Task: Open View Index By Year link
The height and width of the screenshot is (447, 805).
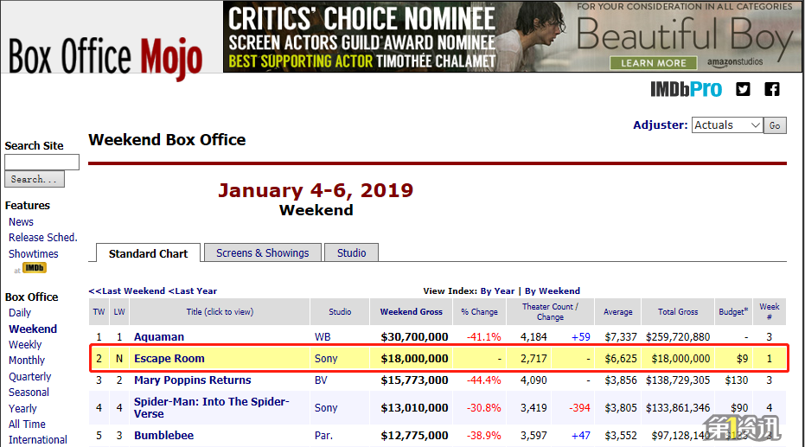Action: 497,291
